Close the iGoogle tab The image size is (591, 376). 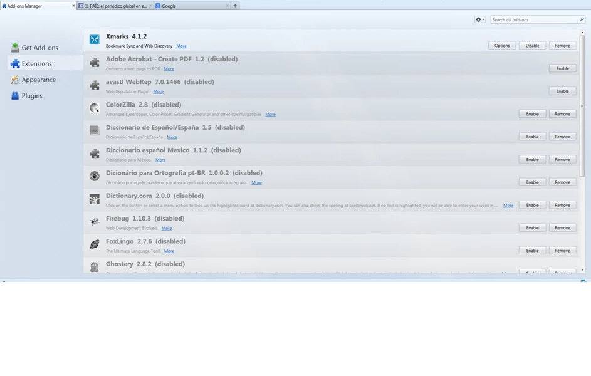tap(228, 6)
